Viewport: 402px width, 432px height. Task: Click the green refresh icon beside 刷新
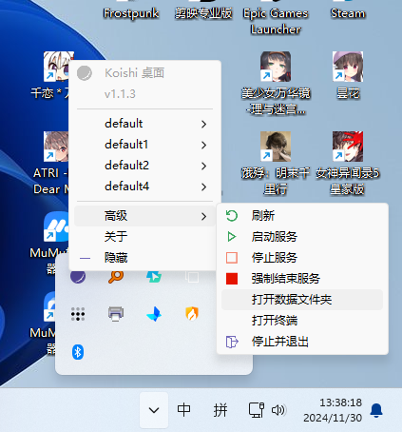click(232, 216)
